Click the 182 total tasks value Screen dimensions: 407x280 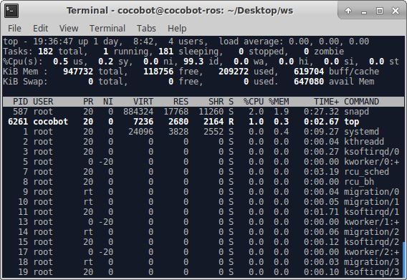pyautogui.click(x=45, y=52)
